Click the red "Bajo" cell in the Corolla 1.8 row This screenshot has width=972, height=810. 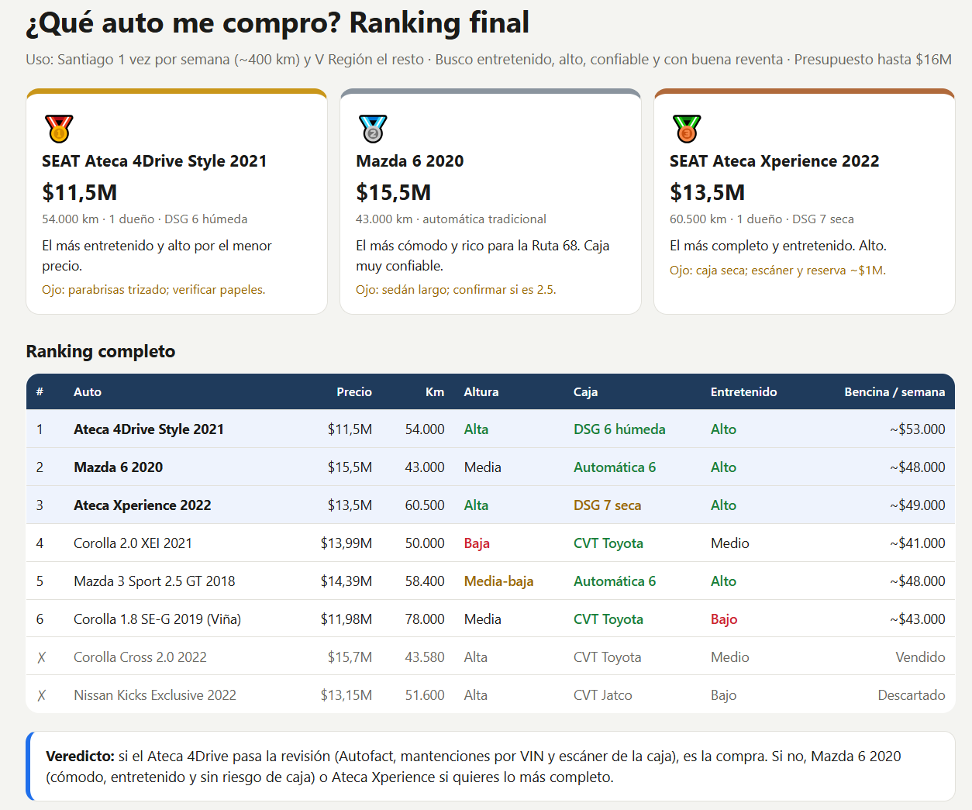[724, 619]
